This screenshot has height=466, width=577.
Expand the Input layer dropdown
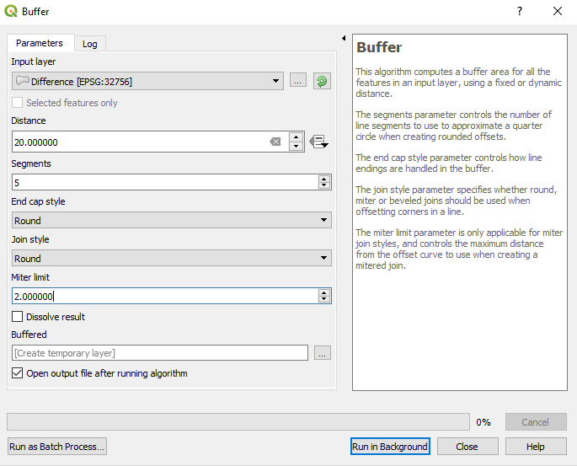coord(277,82)
